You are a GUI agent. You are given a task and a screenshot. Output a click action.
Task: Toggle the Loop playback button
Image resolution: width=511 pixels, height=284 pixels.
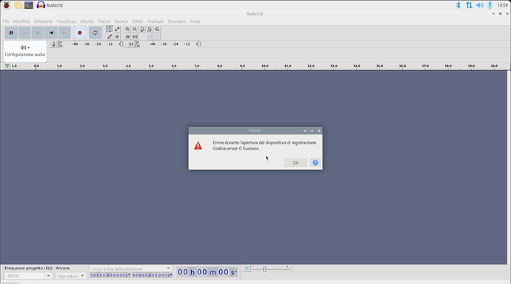pos(95,33)
